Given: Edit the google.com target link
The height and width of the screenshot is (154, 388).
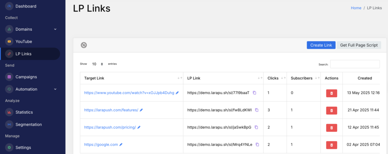Looking at the screenshot, I should pyautogui.click(x=121, y=145).
